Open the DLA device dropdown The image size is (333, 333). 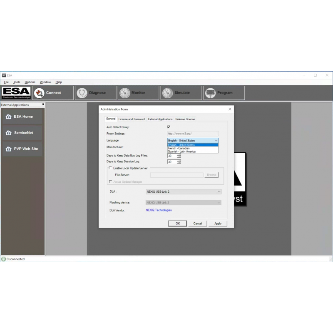(219, 191)
